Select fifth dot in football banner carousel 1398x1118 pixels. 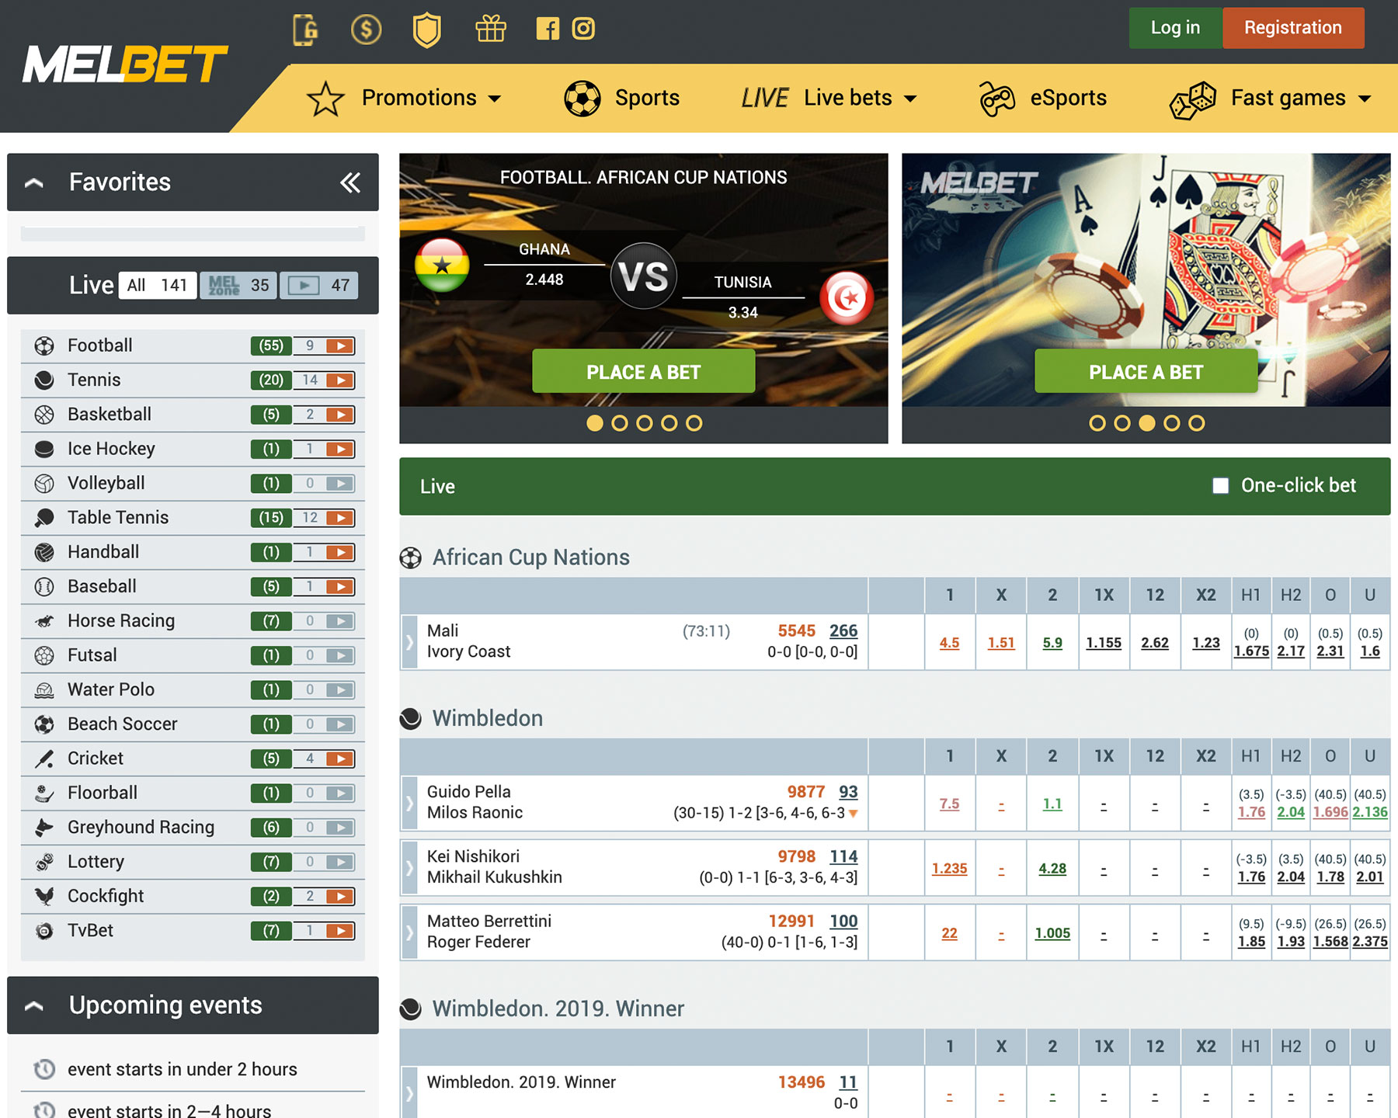coord(694,423)
